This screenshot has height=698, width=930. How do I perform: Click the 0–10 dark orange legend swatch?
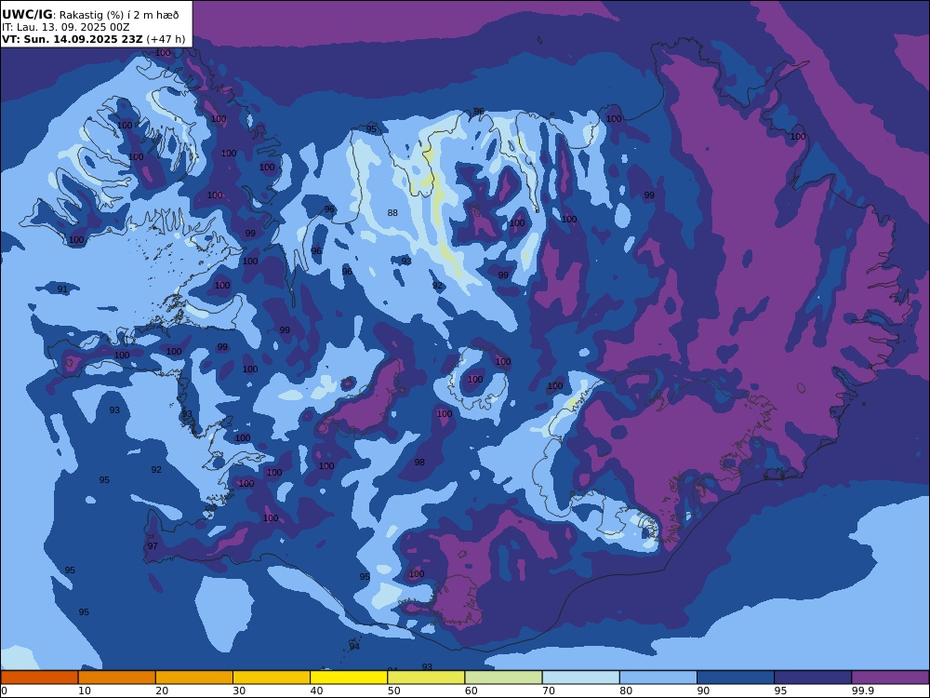pos(39,678)
